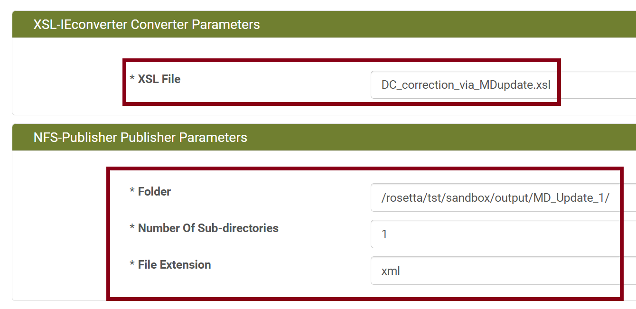This screenshot has width=636, height=309.
Task: Click the required asterisk beside XSL File
Action: (x=132, y=79)
